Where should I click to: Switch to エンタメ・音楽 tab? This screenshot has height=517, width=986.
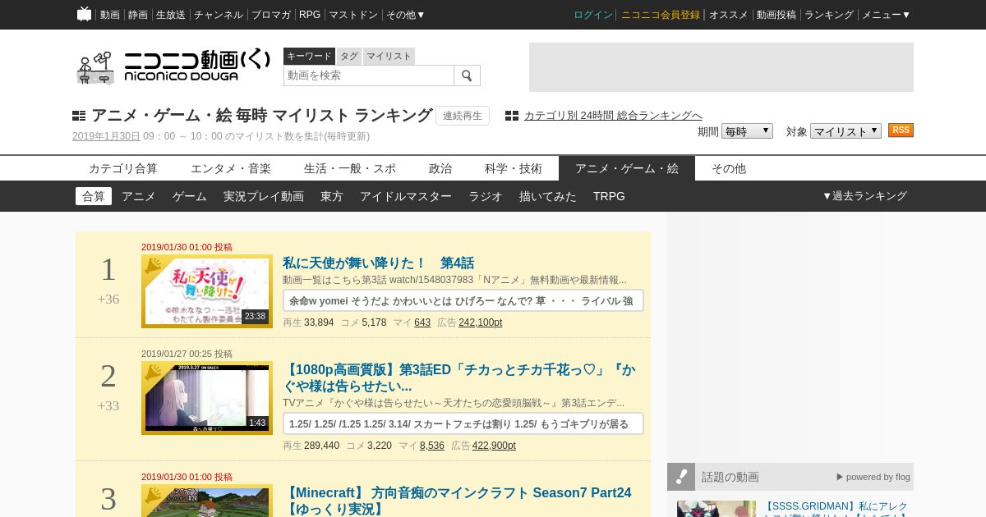[x=231, y=168]
